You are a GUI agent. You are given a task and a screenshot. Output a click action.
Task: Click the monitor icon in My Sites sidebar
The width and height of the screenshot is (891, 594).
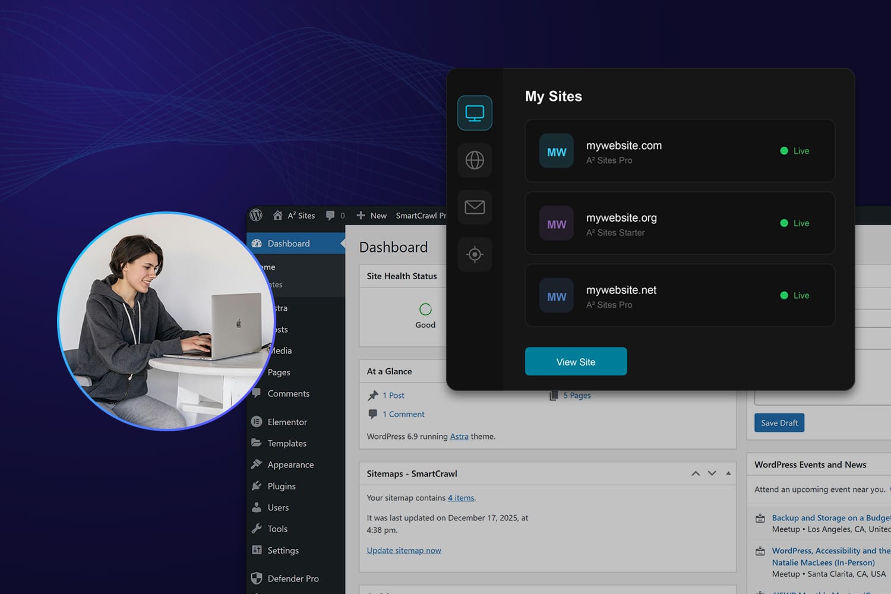coord(475,113)
